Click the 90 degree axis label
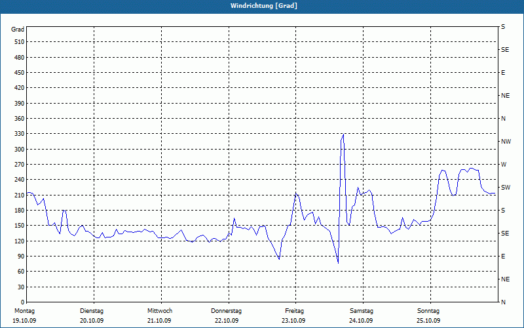 [21, 256]
